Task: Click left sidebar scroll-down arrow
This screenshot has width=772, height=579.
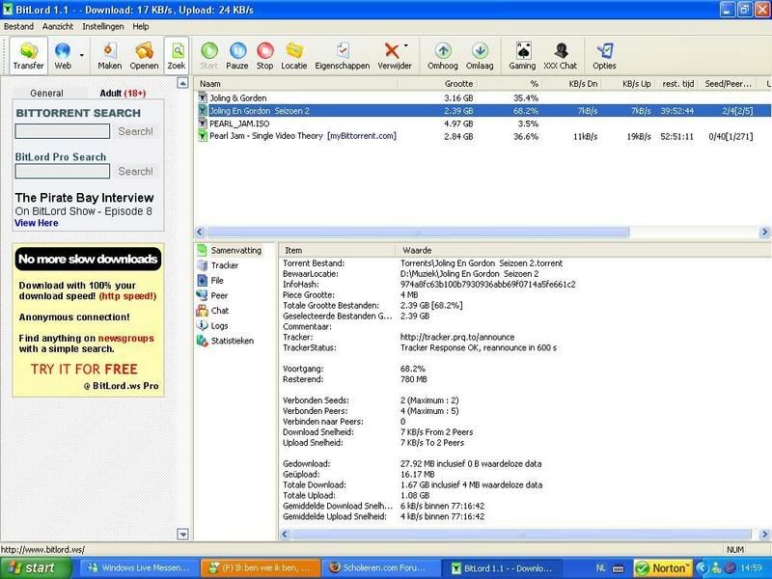Action: [x=182, y=535]
